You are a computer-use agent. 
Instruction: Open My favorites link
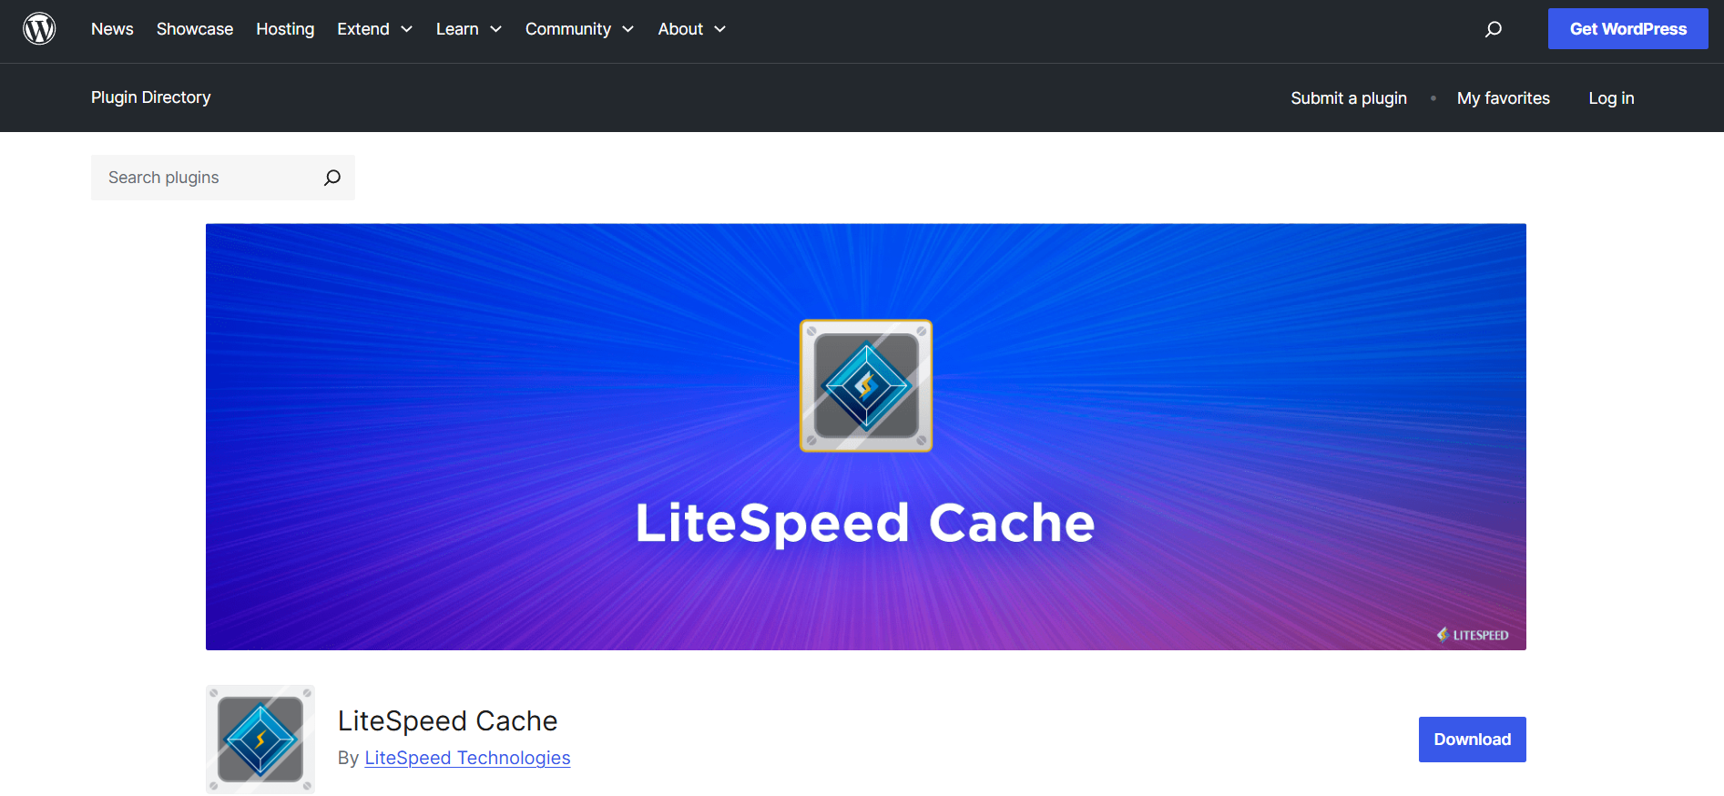coord(1504,98)
